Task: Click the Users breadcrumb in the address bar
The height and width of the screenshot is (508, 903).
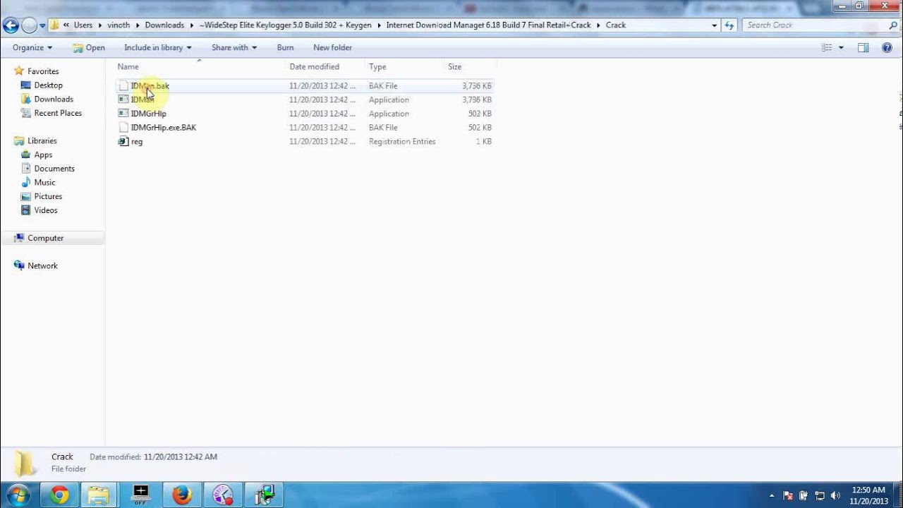Action: (x=83, y=25)
